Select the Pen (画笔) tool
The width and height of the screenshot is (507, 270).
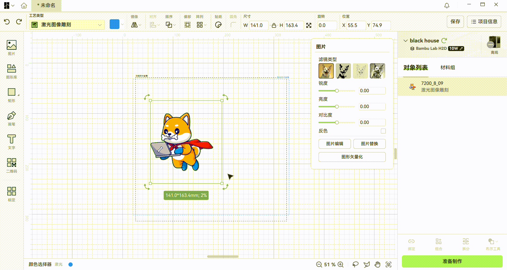[x=12, y=119]
